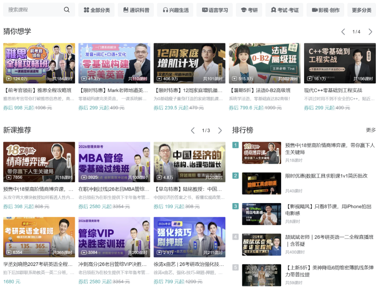The image size is (380, 292).
Task: Open C++零基础到工程实战 course title
Action: 333,90
